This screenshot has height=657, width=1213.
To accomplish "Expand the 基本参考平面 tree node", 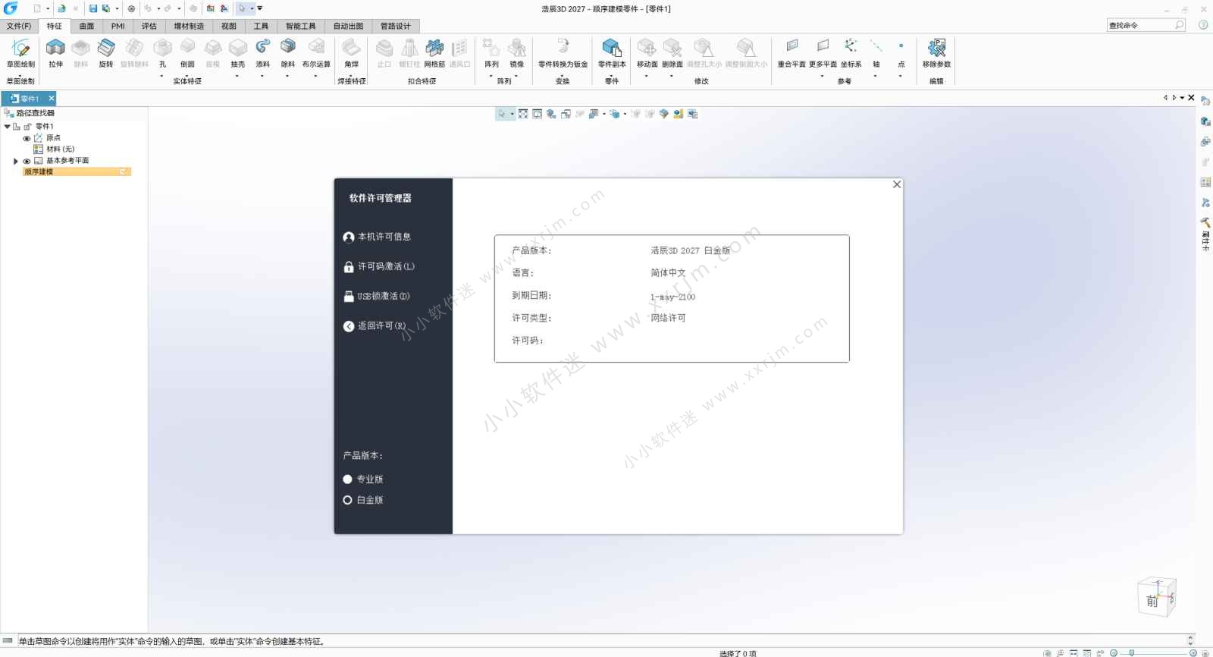I will point(15,161).
